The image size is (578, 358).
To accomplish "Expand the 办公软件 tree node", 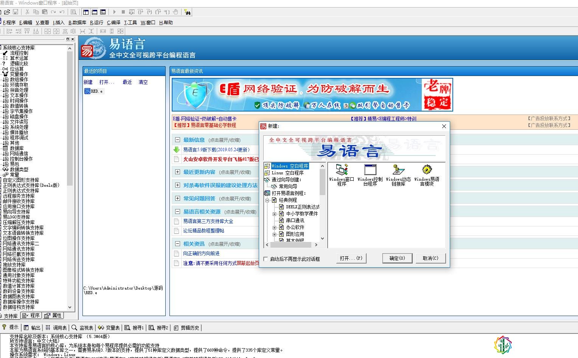I will click(x=275, y=227).
